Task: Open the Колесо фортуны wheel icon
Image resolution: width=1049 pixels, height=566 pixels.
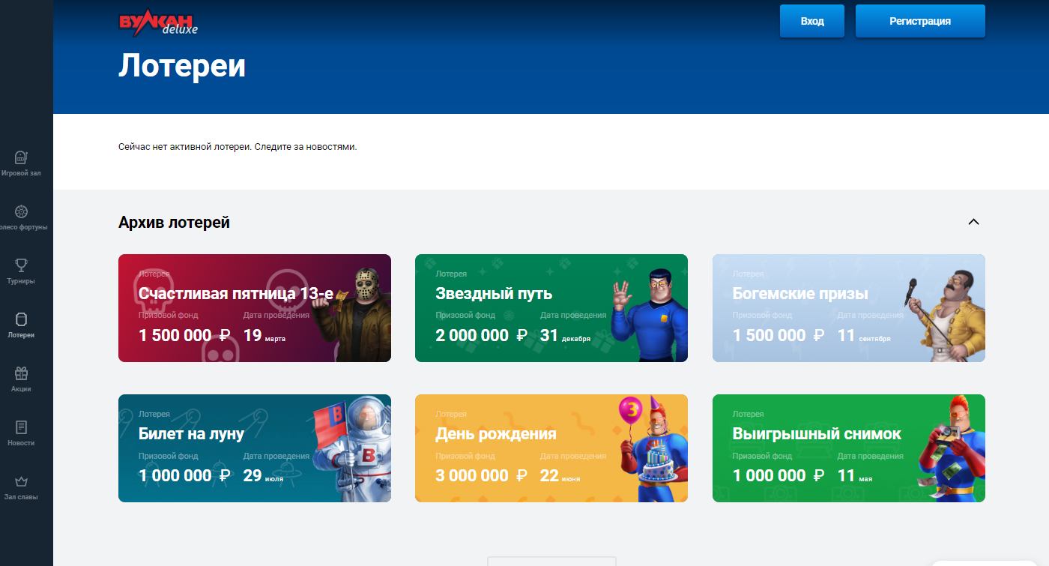Action: point(21,212)
